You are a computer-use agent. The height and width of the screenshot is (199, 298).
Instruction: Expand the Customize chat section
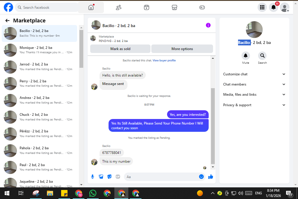(x=254, y=74)
